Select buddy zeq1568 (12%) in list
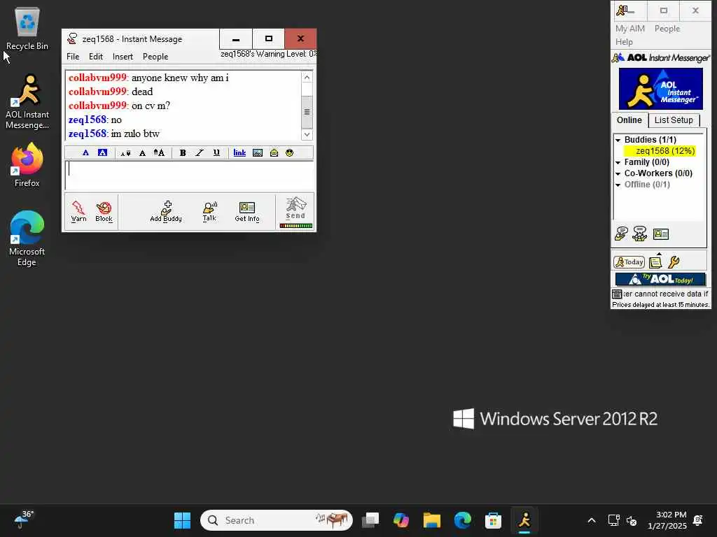Viewport: 717px width, 537px height. point(660,151)
